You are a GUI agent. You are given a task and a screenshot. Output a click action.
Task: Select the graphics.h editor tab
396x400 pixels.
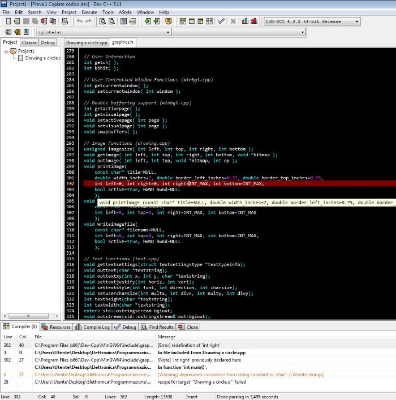[123, 42]
